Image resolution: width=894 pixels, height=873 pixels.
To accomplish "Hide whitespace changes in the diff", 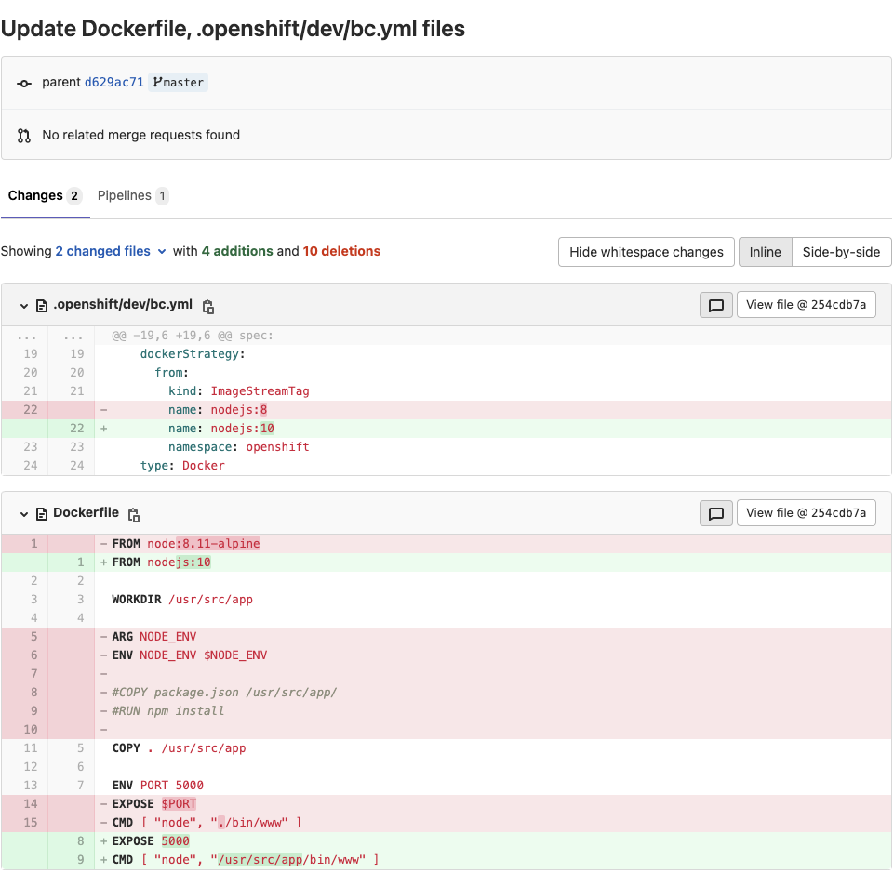I will coord(646,252).
